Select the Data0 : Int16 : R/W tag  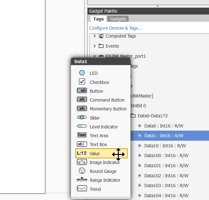tap(164, 126)
